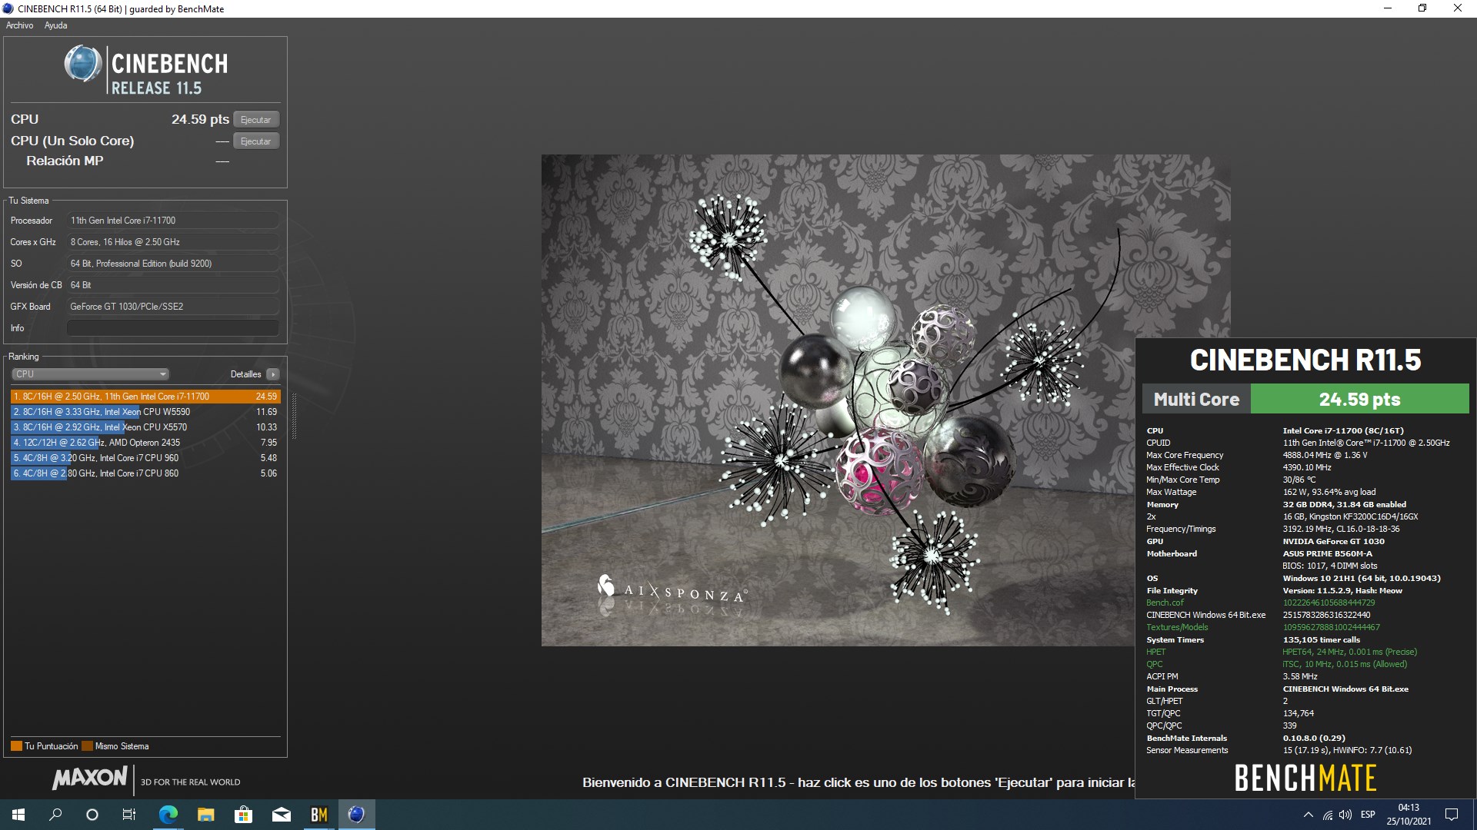Screen dimensions: 1477x830
Task: Open the Archivo menu
Action: (20, 25)
